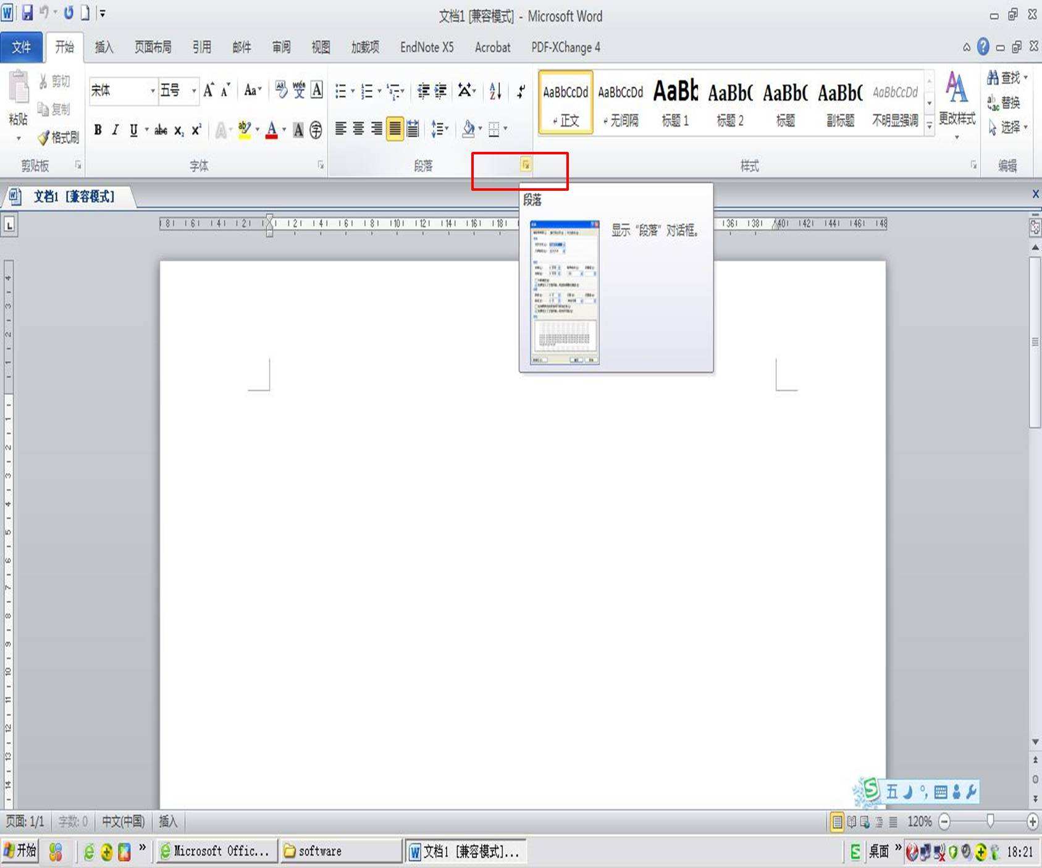Apply the 标题 1 heading style
This screenshot has height=868, width=1042.
click(x=675, y=102)
